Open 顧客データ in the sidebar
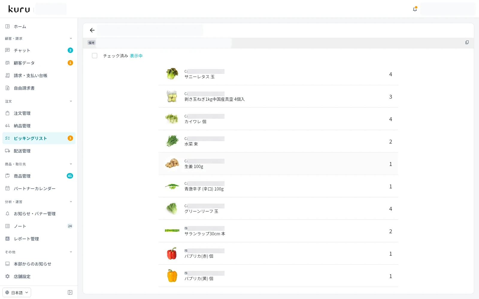This screenshot has height=299, width=479. click(x=39, y=63)
